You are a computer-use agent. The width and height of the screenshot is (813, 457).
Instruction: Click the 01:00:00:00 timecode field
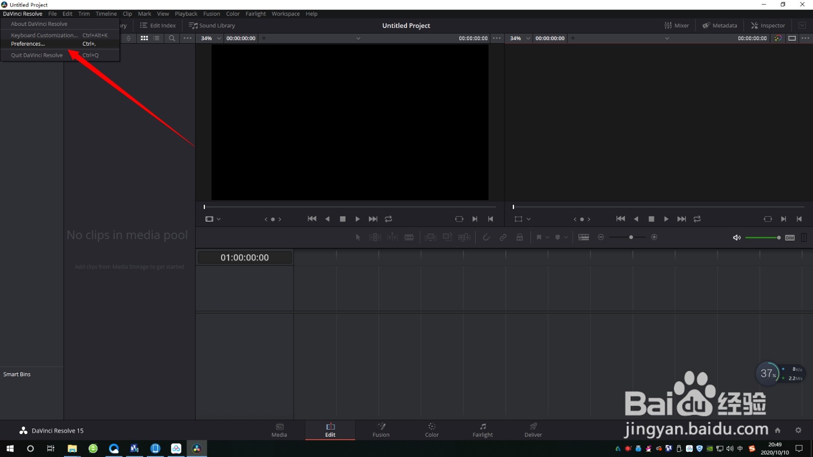pyautogui.click(x=244, y=257)
